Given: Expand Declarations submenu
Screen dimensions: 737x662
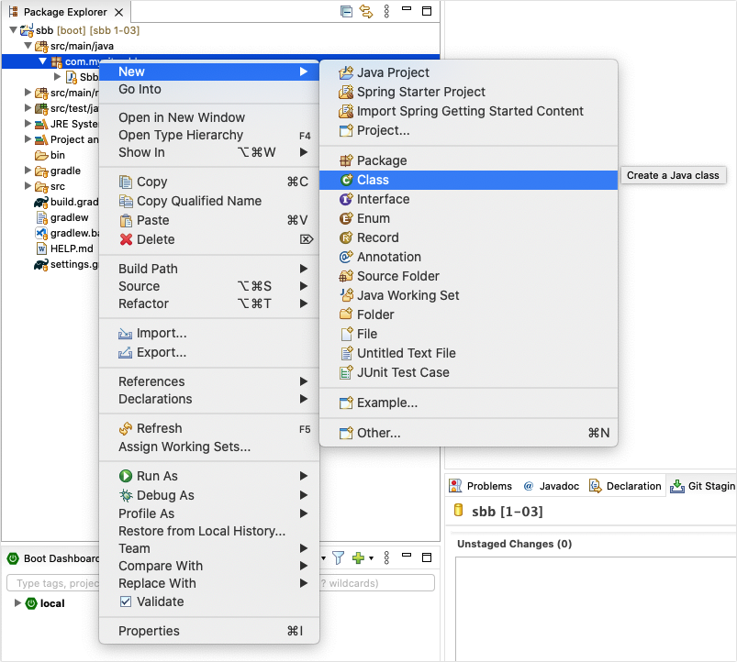Looking at the screenshot, I should 209,399.
